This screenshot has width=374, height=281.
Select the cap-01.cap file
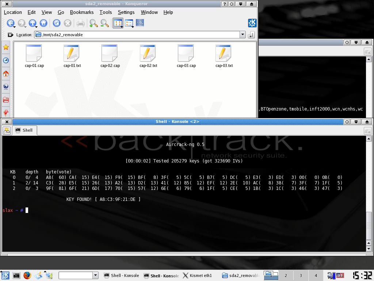34,56
